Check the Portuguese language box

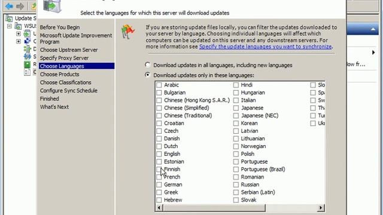236,162
